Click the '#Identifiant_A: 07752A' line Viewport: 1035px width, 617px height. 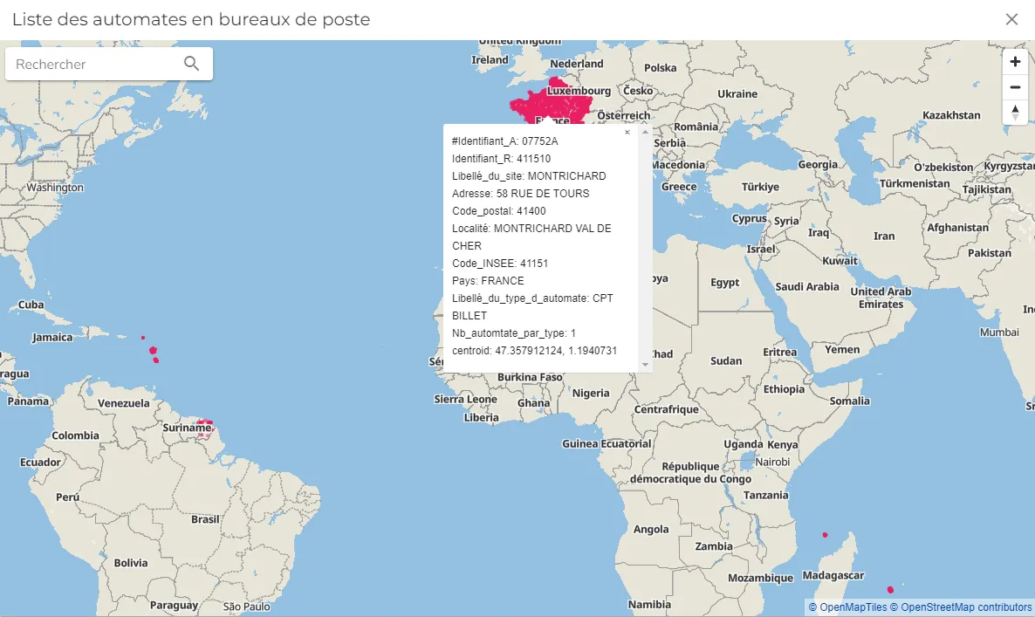click(505, 141)
